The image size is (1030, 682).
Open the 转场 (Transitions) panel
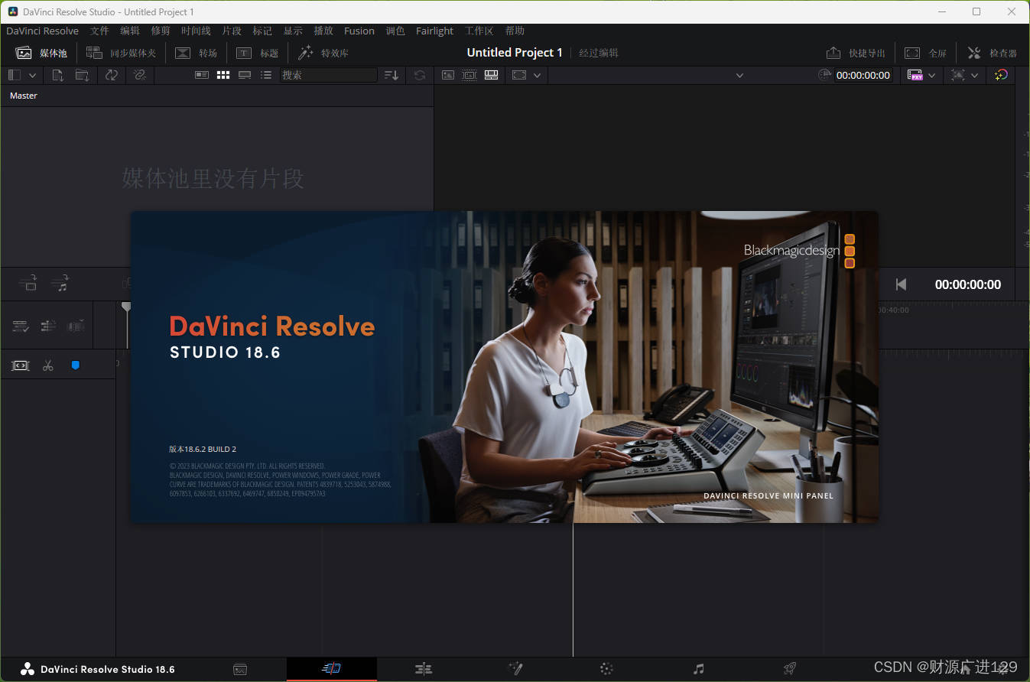click(x=197, y=53)
